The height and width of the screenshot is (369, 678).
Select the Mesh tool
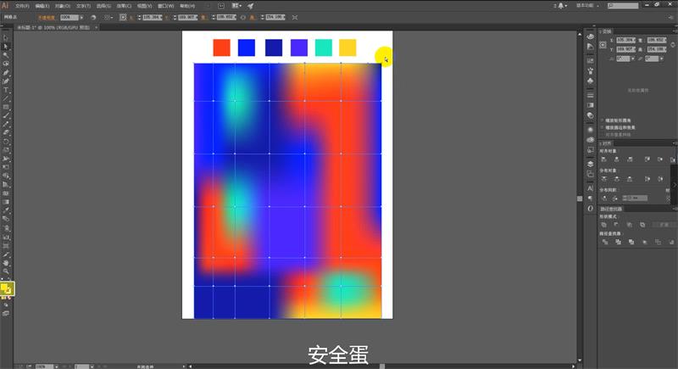click(x=6, y=193)
